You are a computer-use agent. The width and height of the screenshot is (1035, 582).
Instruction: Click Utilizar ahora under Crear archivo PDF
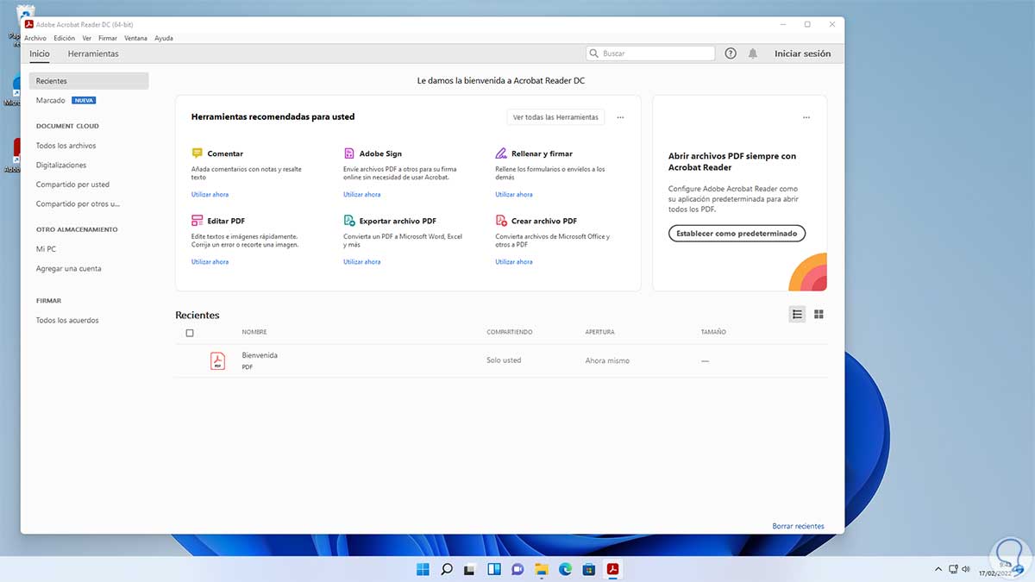514,262
